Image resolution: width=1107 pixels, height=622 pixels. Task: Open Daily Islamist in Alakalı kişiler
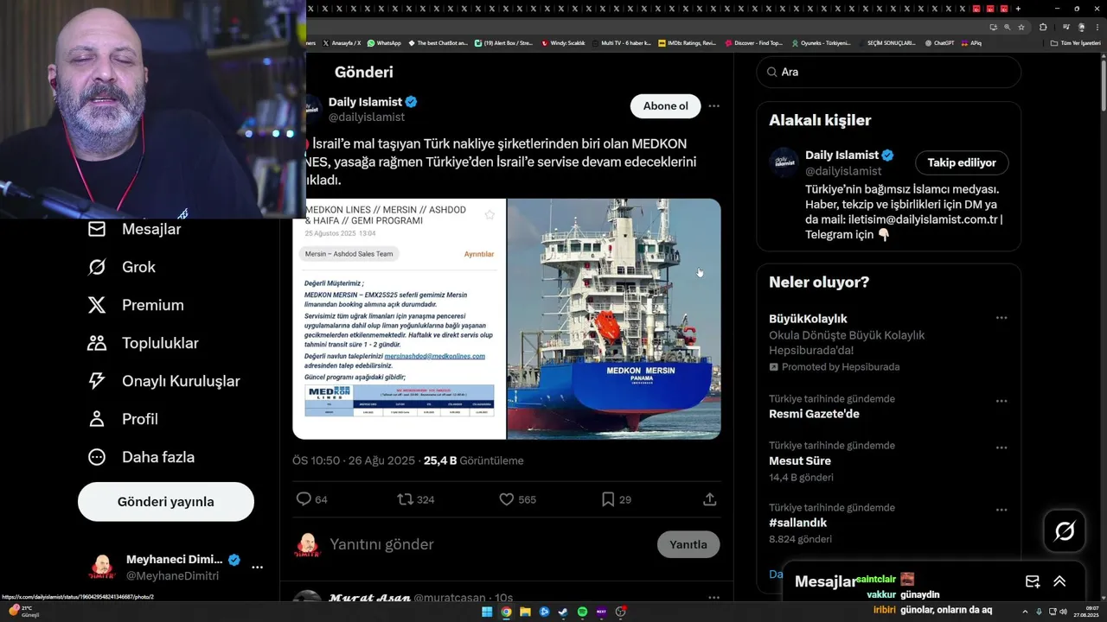pos(841,155)
